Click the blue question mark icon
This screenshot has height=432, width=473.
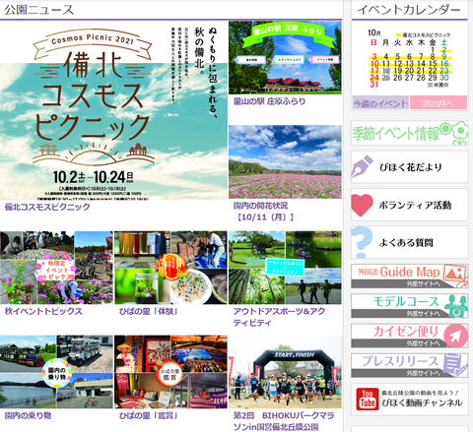pos(362,242)
